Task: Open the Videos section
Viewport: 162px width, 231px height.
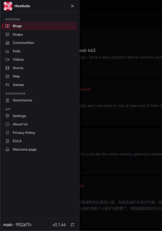Action: 40,60
